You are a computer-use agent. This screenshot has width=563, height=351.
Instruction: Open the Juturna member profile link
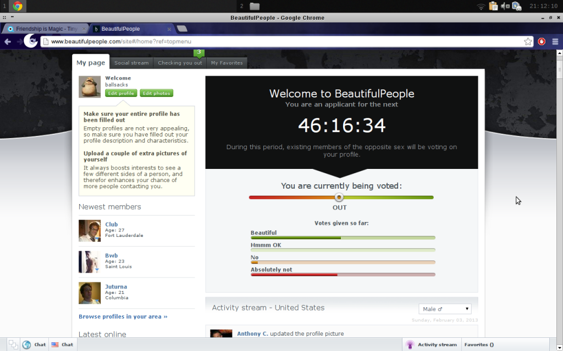coord(116,286)
